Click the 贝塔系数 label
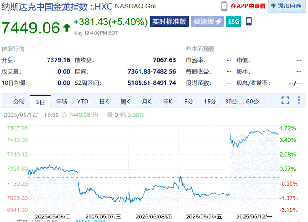Image resolution: width=308 pixels, height=222 pixels. pos(198,83)
